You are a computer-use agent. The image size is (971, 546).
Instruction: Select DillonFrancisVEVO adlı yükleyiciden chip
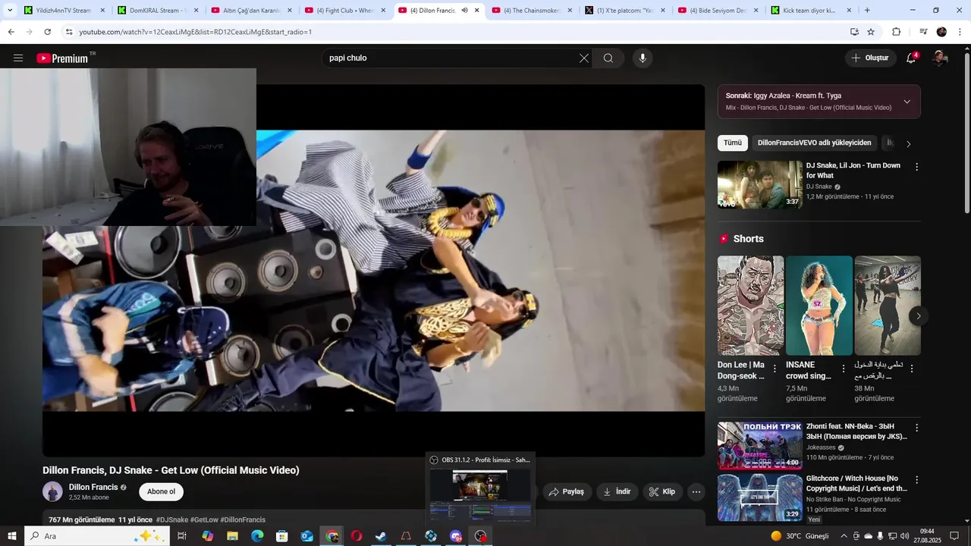(x=814, y=143)
